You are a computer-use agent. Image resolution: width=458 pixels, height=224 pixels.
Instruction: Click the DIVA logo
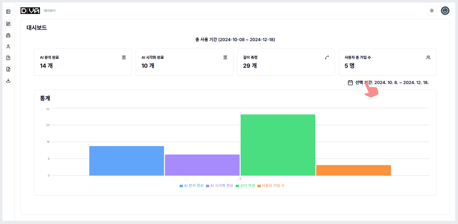(x=30, y=11)
